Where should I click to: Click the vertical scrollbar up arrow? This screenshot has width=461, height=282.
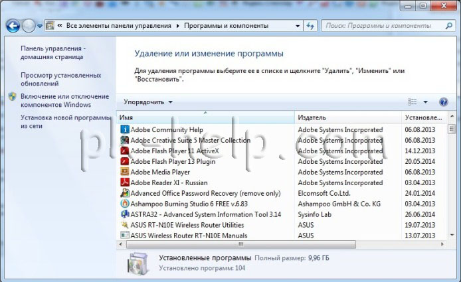point(452,117)
